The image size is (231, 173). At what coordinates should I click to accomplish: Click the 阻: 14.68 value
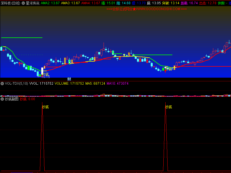pos(123,3)
